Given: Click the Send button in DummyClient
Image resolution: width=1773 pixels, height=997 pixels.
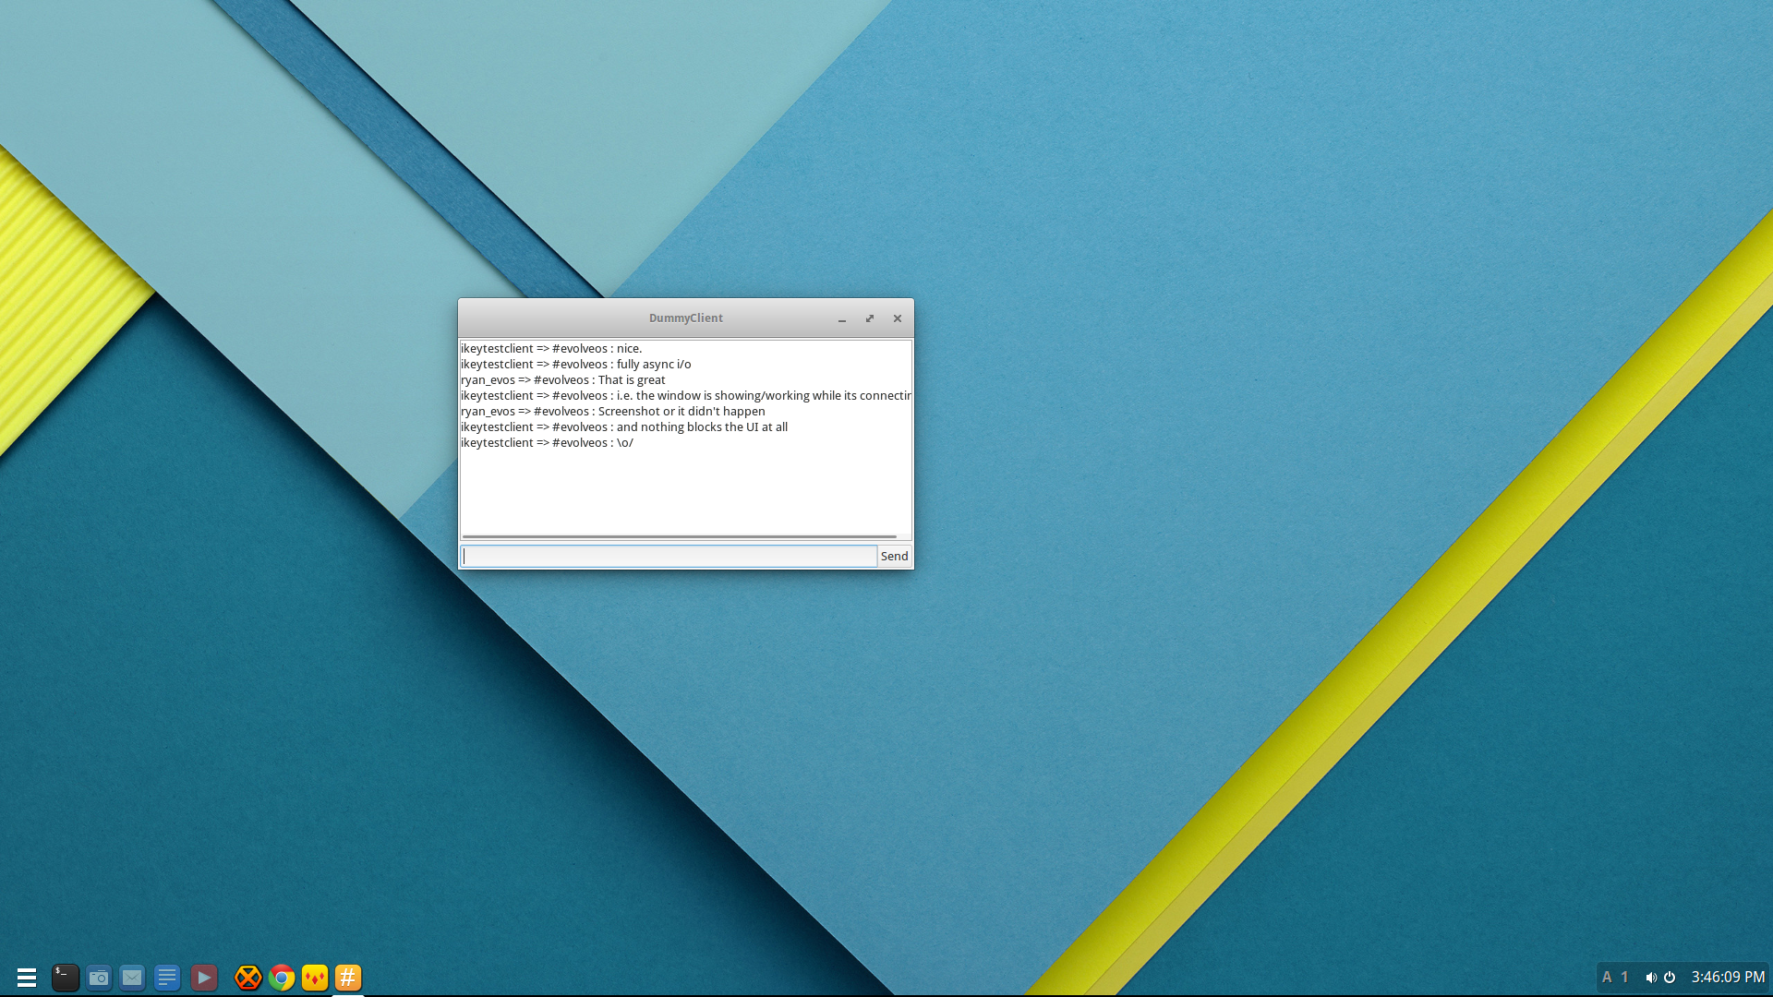Looking at the screenshot, I should click(894, 556).
